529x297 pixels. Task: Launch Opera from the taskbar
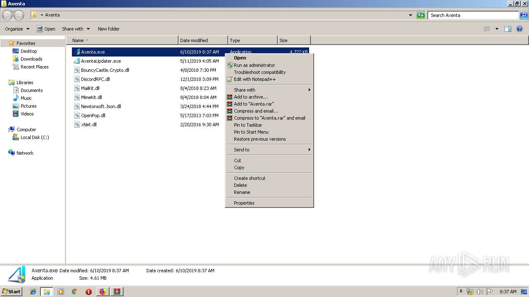click(88, 292)
